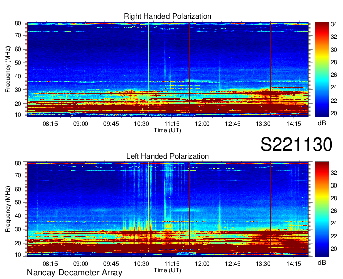The width and height of the screenshot is (343, 279).
Task: Click 13:30 time tick on Right Handed plot
Action: pos(263,124)
